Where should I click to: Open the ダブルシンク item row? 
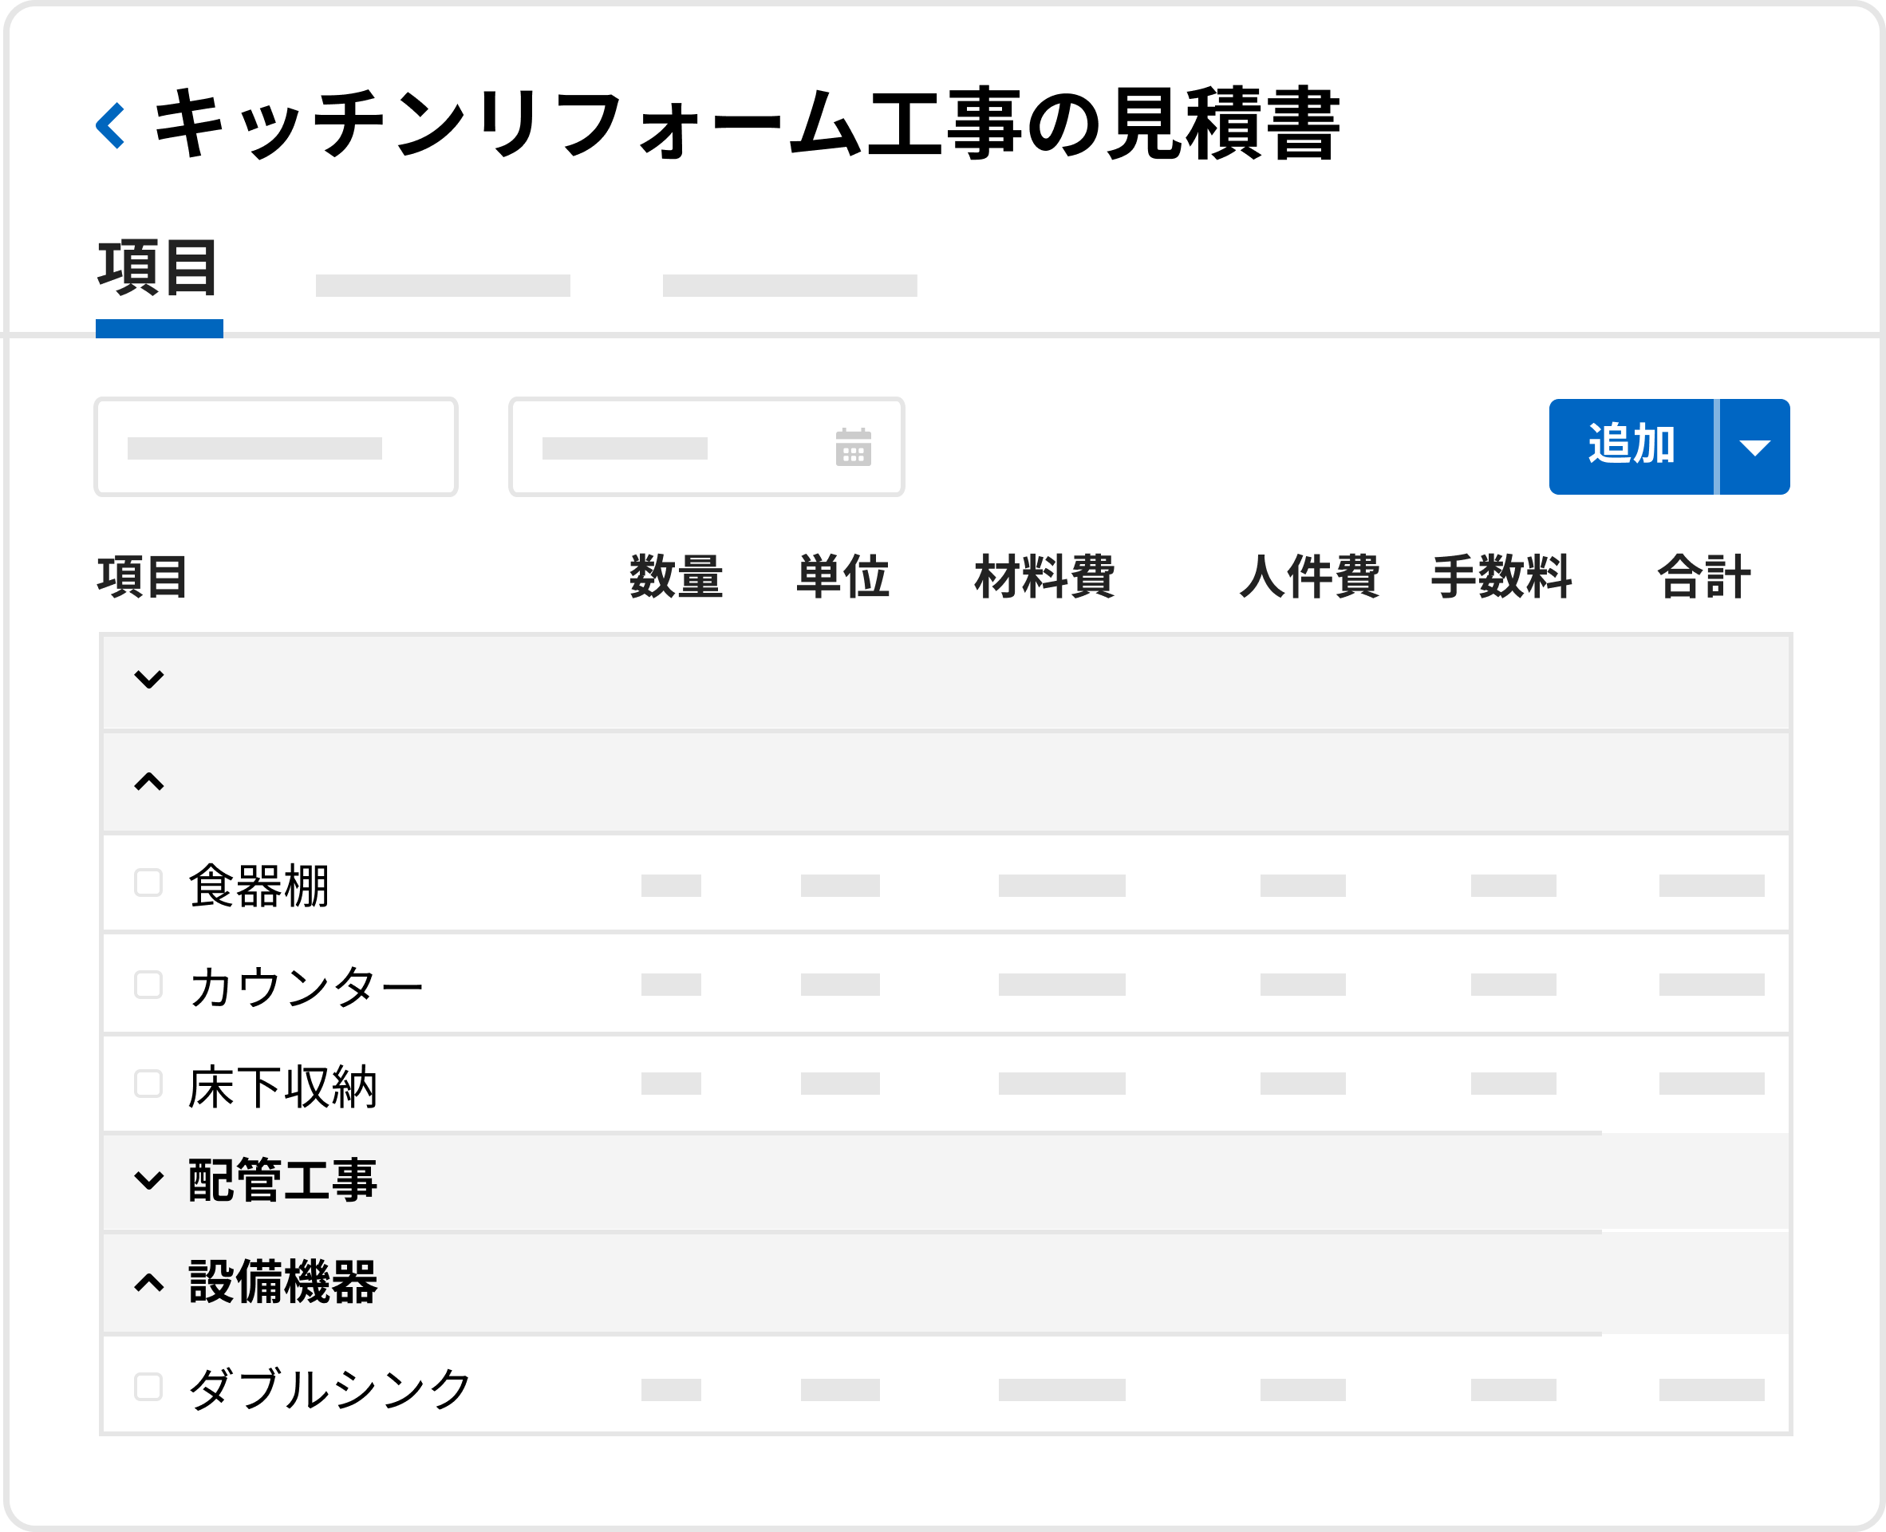tap(330, 1389)
